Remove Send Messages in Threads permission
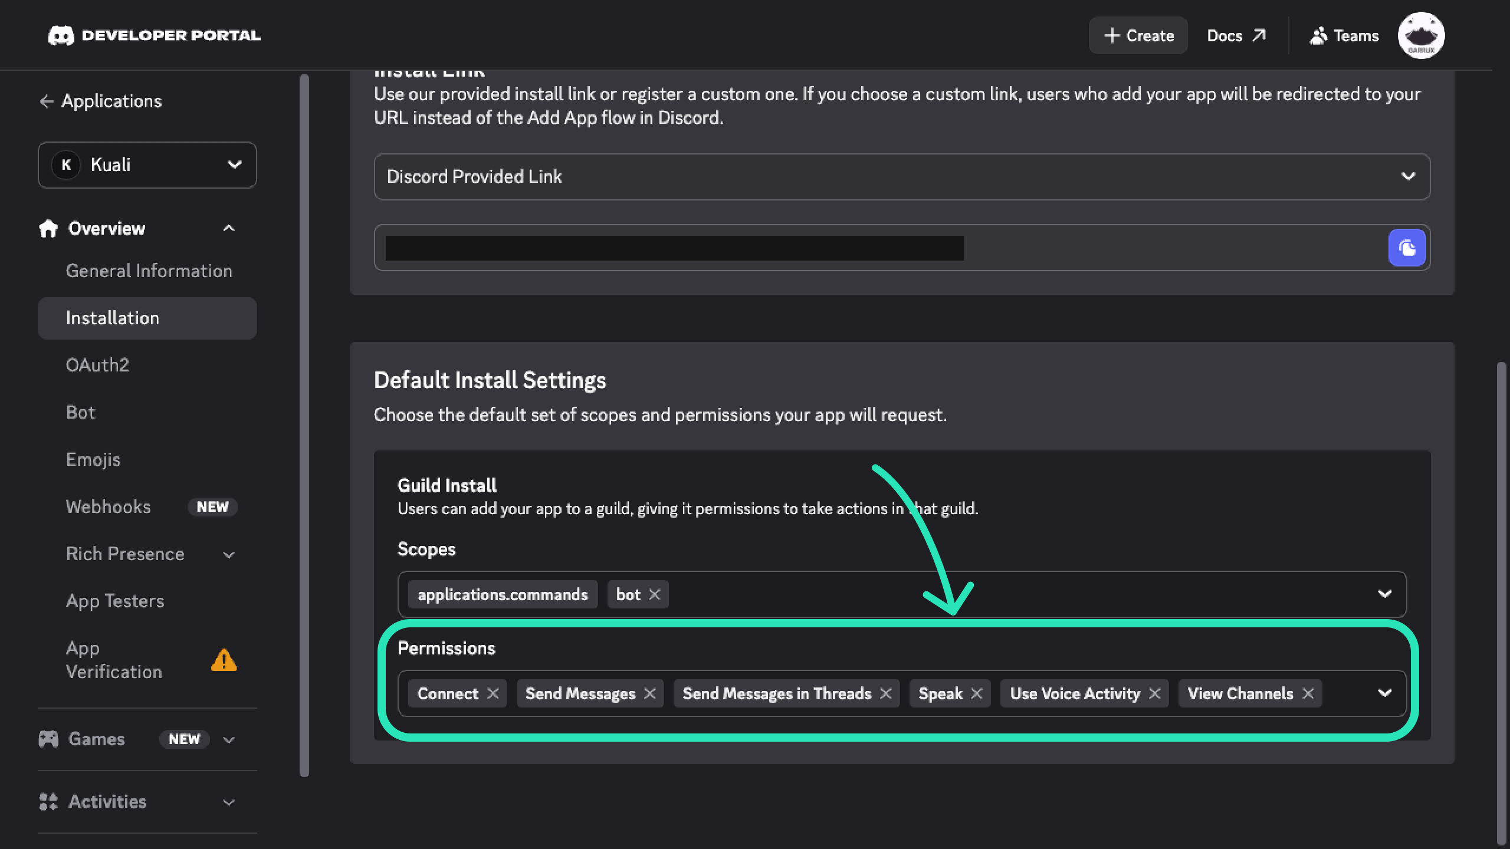Viewport: 1510px width, 849px height. click(x=885, y=693)
